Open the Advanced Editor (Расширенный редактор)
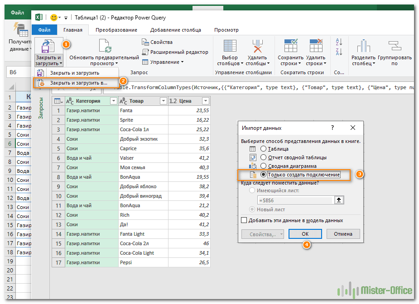 click(175, 52)
